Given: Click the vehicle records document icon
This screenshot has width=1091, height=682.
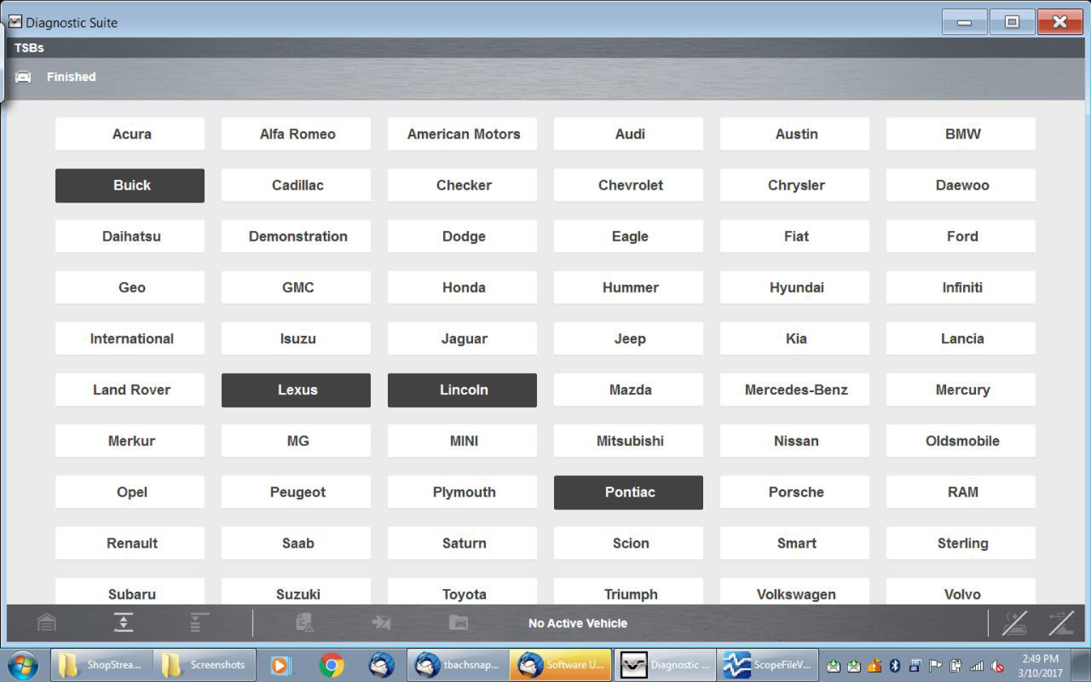Looking at the screenshot, I should click(x=304, y=623).
